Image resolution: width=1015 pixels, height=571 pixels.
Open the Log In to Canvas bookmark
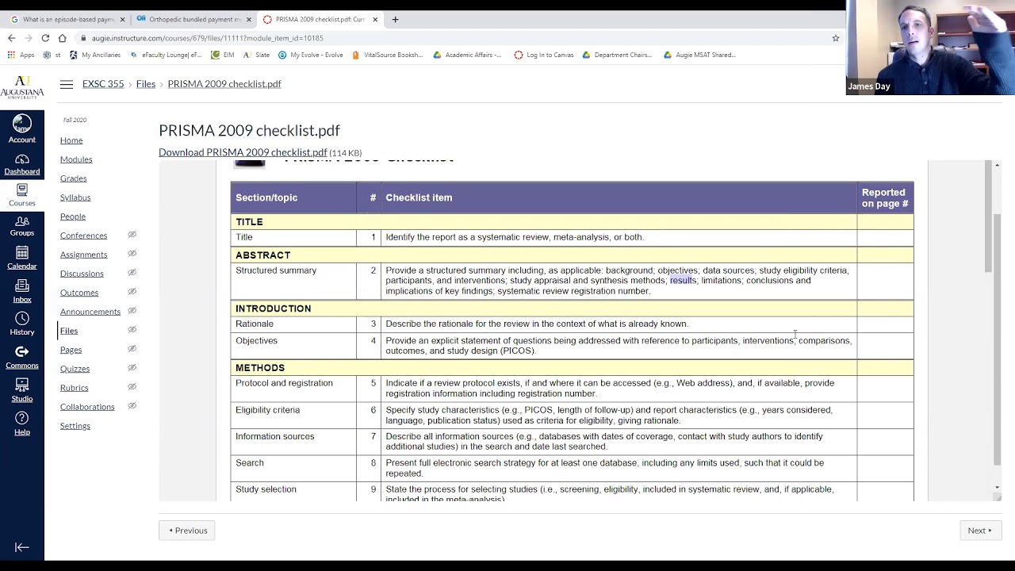click(x=544, y=55)
